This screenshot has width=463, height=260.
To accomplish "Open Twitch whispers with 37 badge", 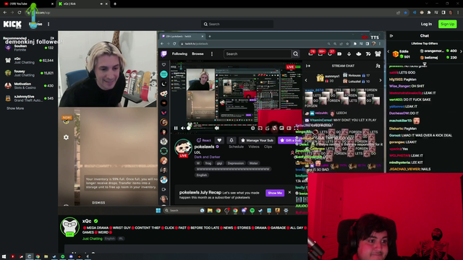I will (x=331, y=53).
